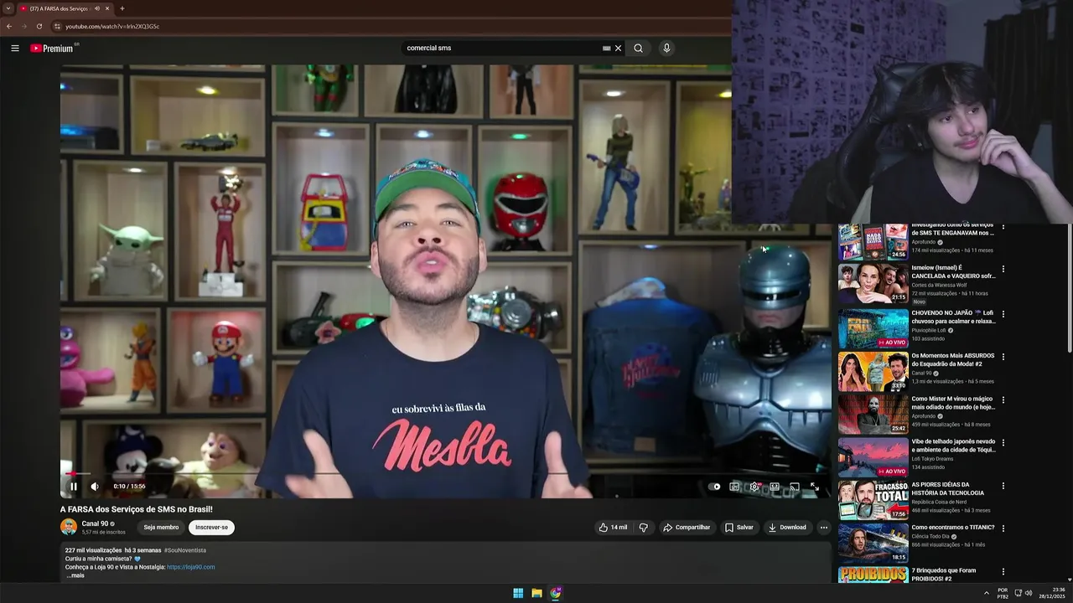Viewport: 1073px width, 603px height.
Task: Open the tab search dropdown arrow
Action: [8, 8]
